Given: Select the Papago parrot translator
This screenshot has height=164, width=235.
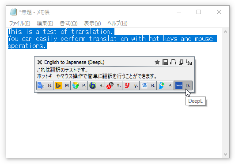Looking at the screenshot, I should pyautogui.click(x=165, y=86).
